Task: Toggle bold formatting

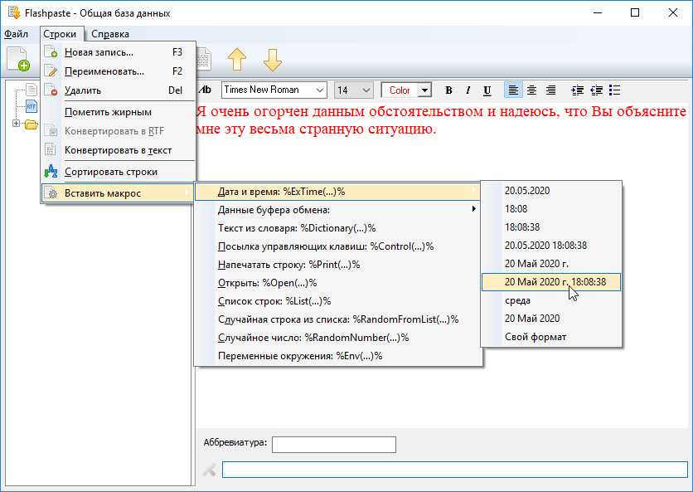Action: (x=448, y=90)
